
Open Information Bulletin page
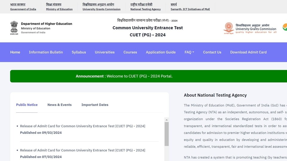46,52
